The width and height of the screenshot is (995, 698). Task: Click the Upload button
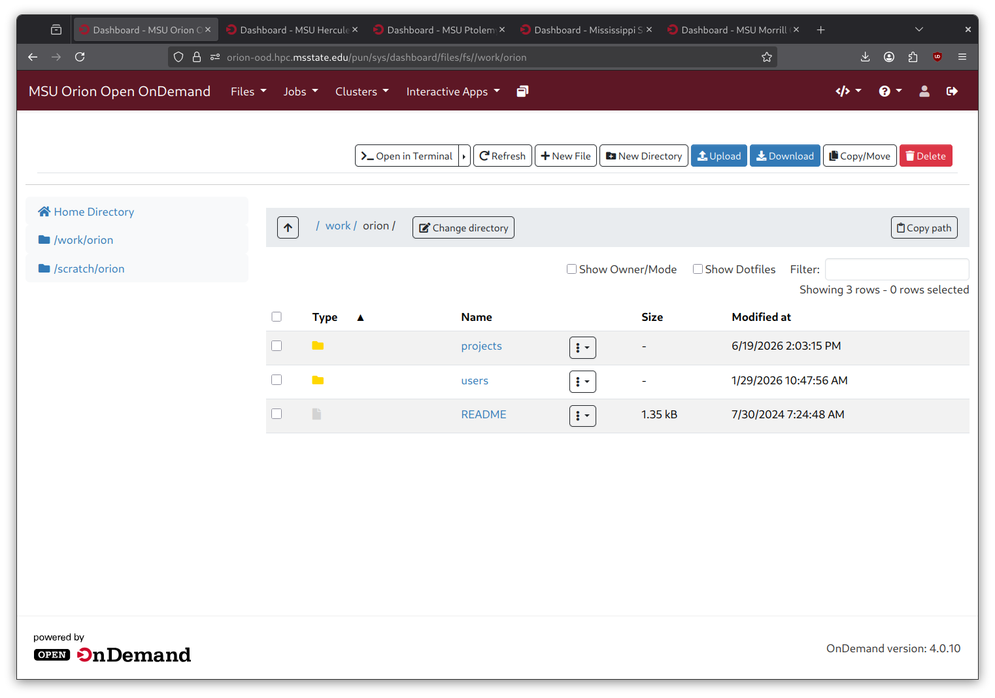718,156
